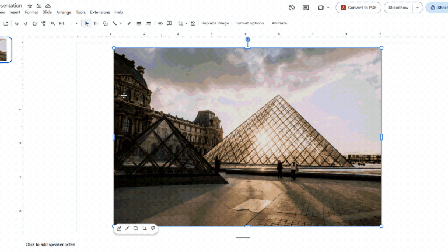Star the presentation
The image size is (448, 252).
pyautogui.click(x=30, y=6)
